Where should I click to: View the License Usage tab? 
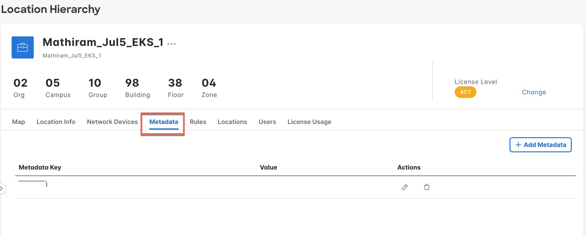[x=309, y=122]
